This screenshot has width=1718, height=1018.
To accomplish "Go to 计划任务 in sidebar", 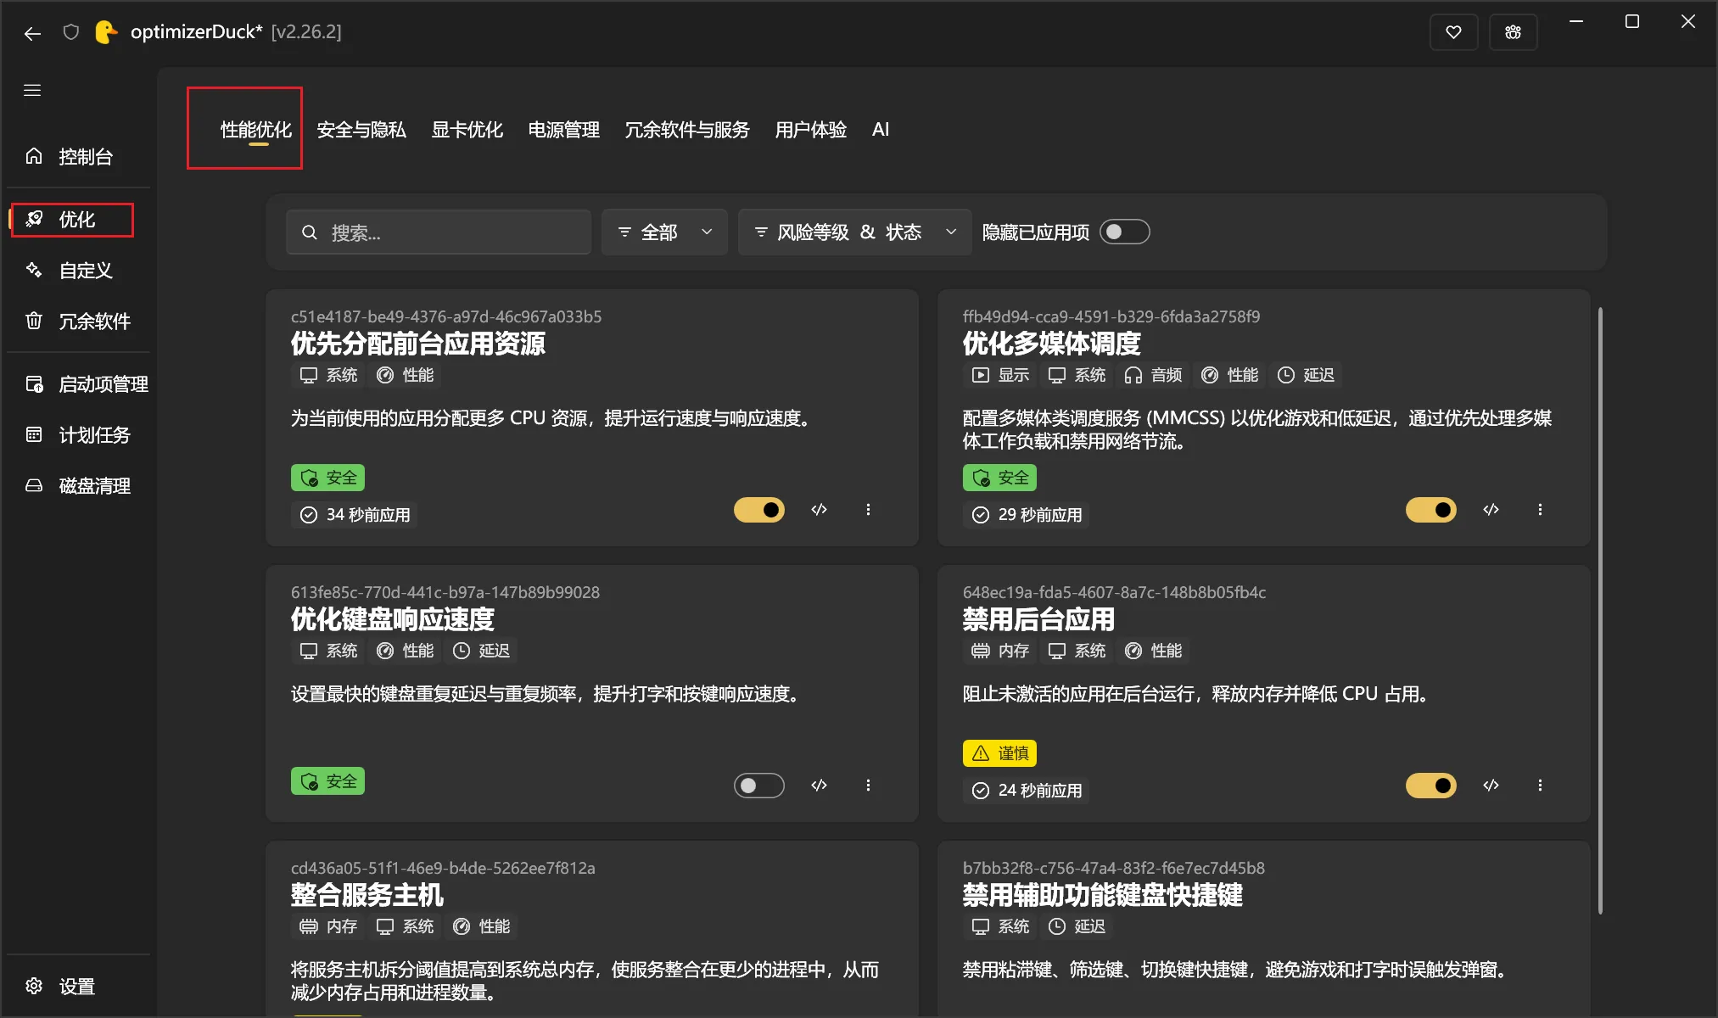I will [79, 434].
